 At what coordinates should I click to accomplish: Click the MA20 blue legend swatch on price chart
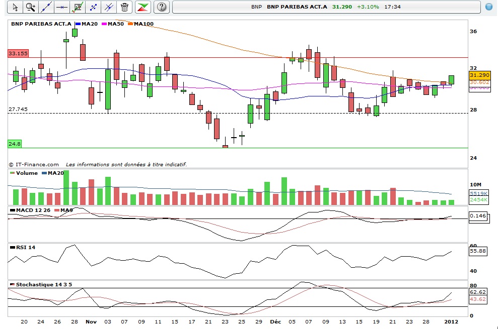coord(78,24)
